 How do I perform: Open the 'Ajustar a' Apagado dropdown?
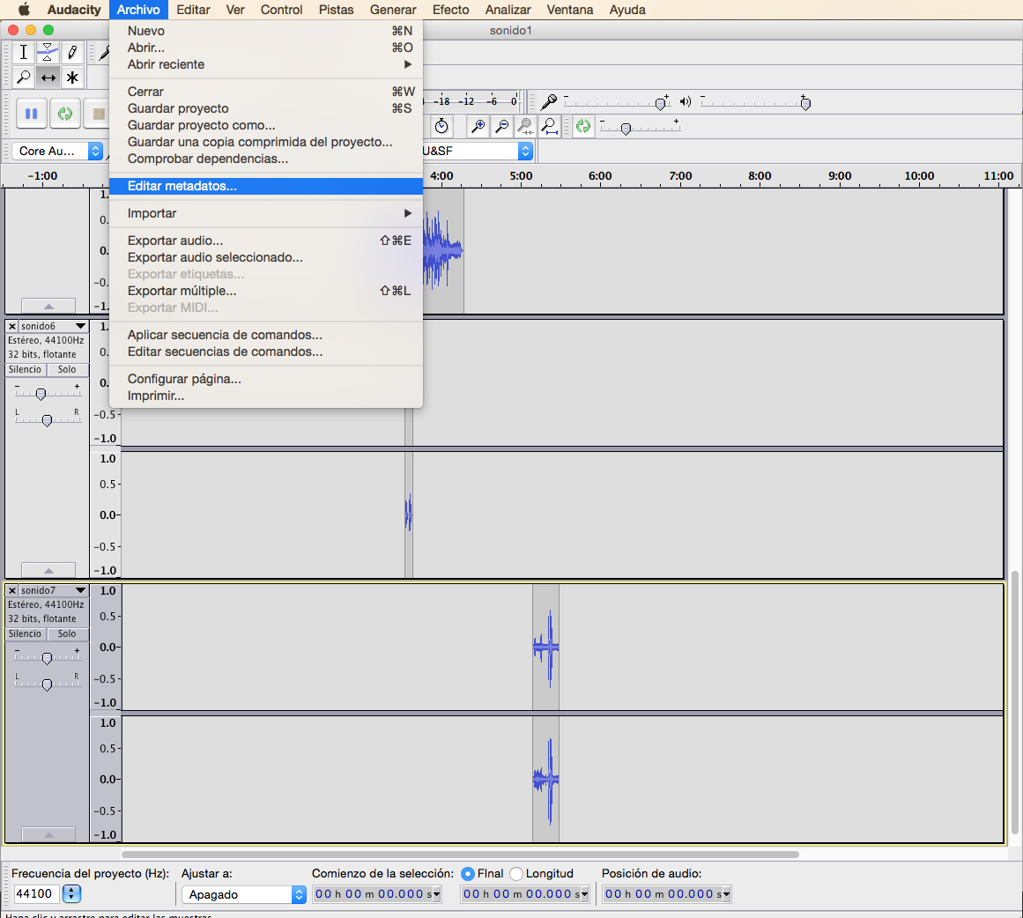(x=243, y=894)
